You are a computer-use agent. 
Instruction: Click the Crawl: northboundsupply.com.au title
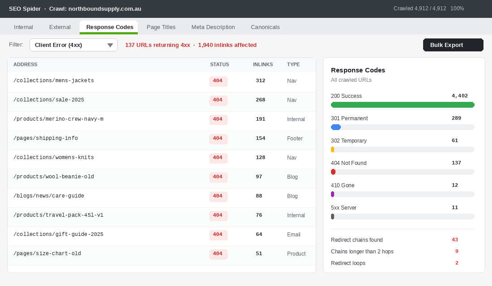(x=95, y=9)
